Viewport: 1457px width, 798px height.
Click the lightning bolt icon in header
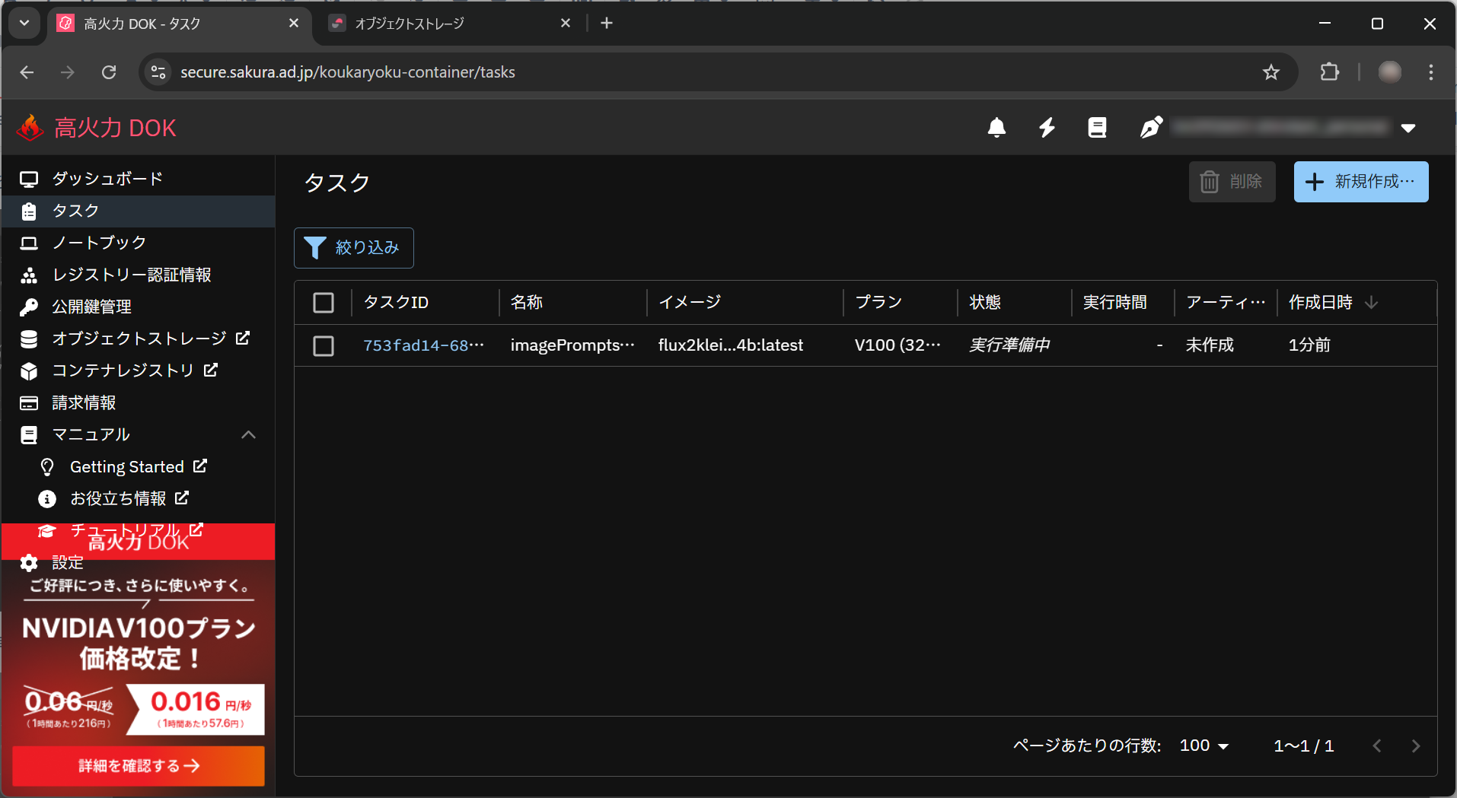point(1047,128)
